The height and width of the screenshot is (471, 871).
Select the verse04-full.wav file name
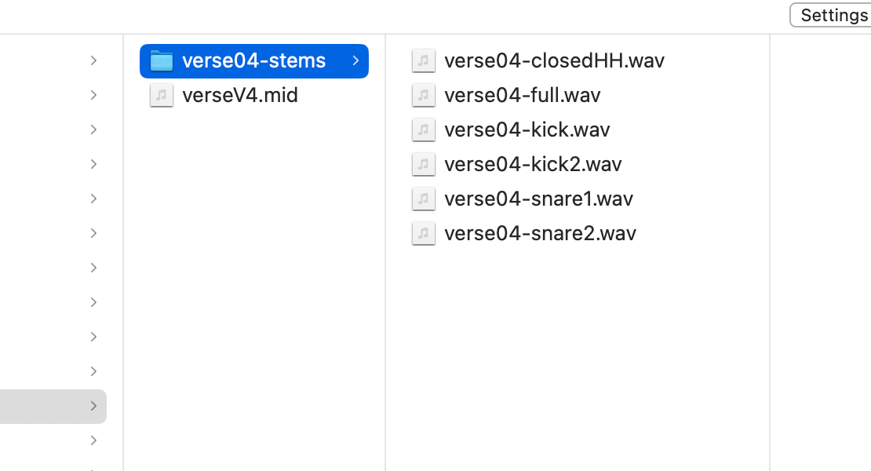pyautogui.click(x=522, y=95)
